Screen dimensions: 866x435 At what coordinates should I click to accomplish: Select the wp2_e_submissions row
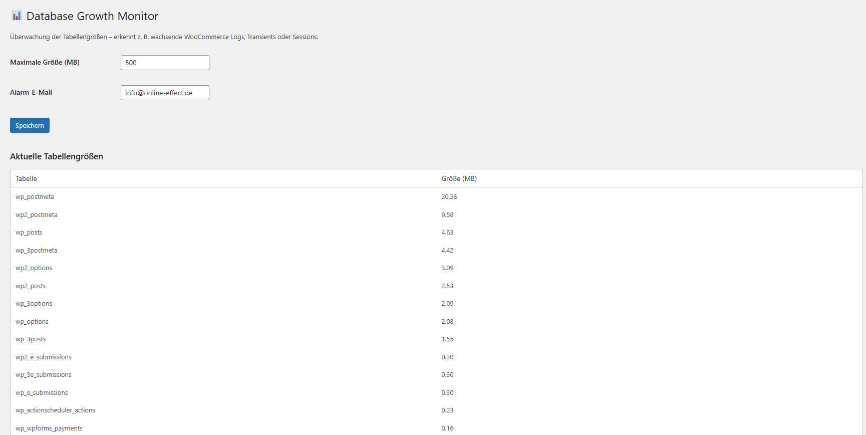tap(43, 357)
